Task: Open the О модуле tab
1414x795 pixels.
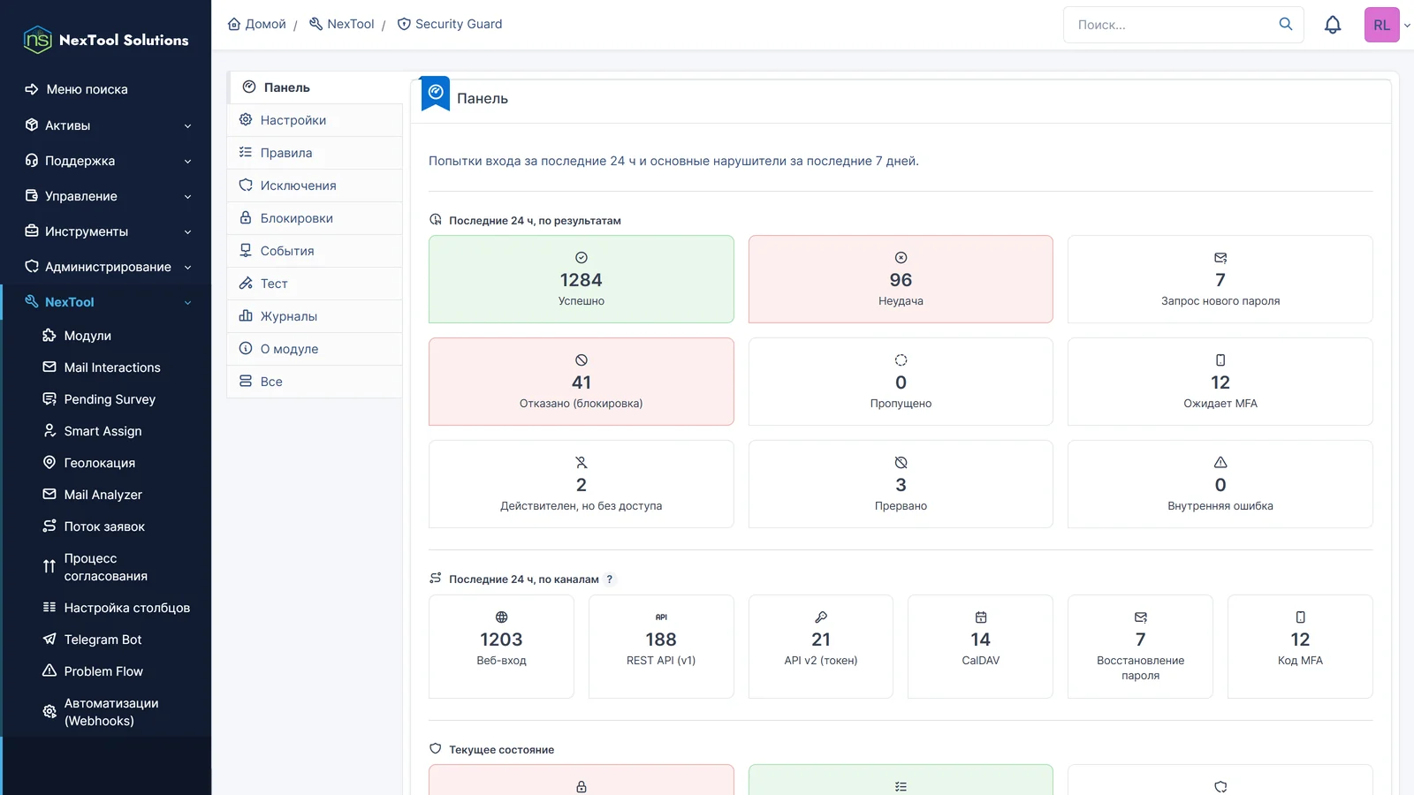Action: point(315,349)
